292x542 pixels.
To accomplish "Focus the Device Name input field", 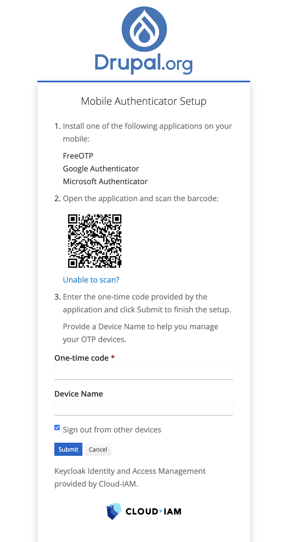I will coord(144,408).
